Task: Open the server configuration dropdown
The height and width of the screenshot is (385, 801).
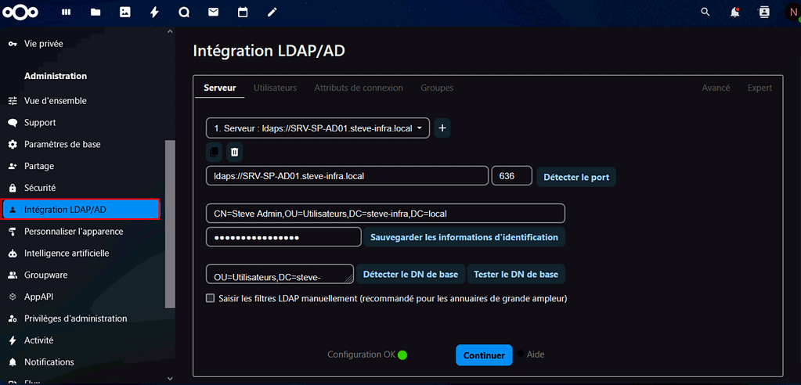Action: pos(317,128)
